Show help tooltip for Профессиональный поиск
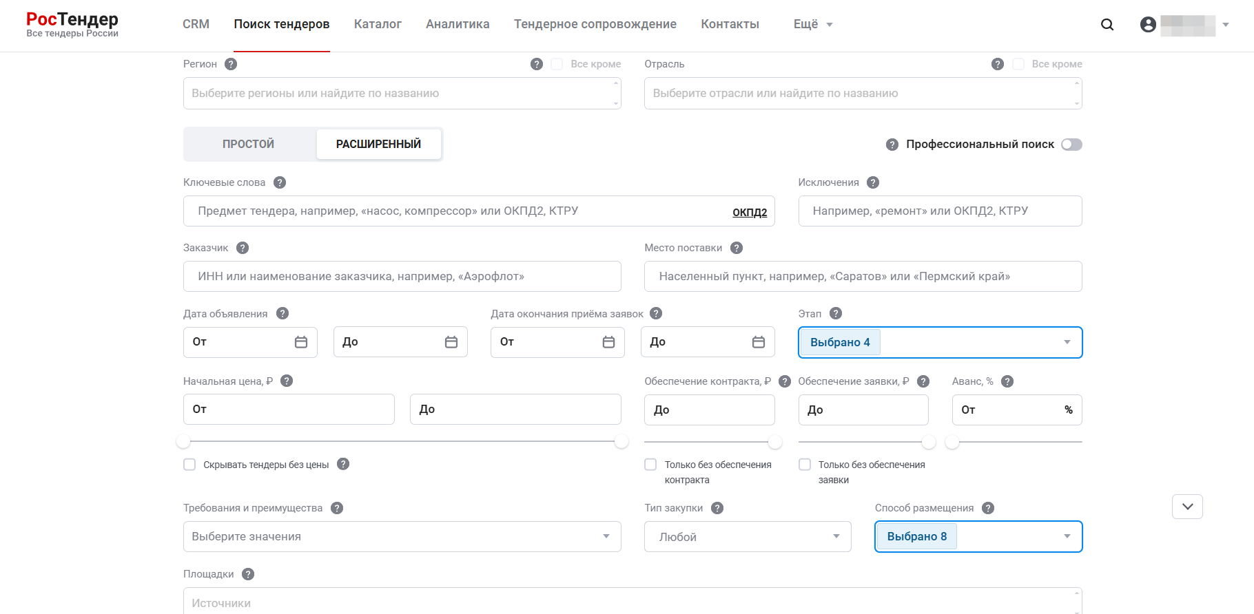 click(x=892, y=145)
